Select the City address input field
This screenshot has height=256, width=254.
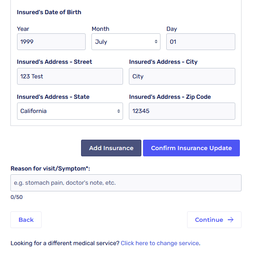tap(182, 76)
